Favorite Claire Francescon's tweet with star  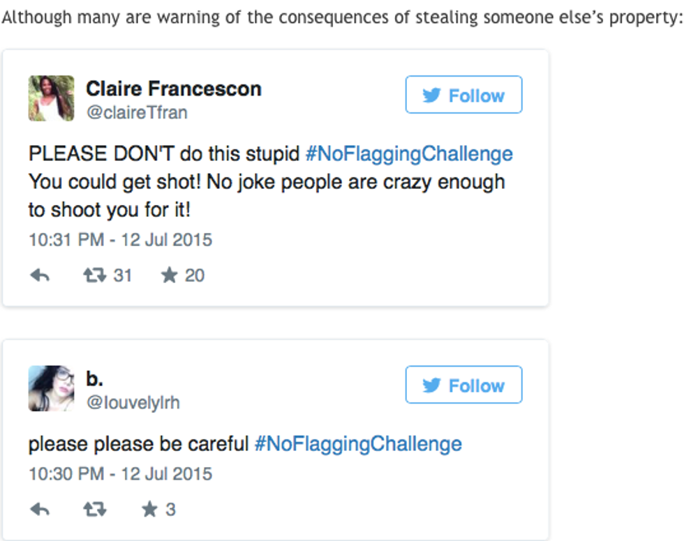click(169, 276)
